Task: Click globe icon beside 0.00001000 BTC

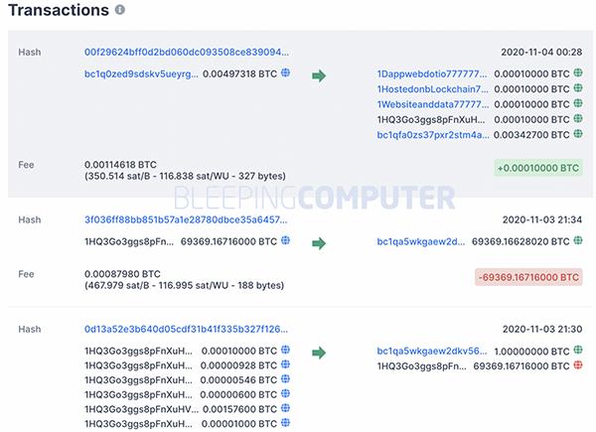Action: pyautogui.click(x=285, y=422)
